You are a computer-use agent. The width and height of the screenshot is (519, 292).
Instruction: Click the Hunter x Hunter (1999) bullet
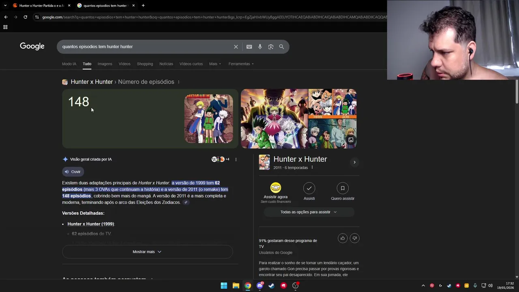(91, 224)
